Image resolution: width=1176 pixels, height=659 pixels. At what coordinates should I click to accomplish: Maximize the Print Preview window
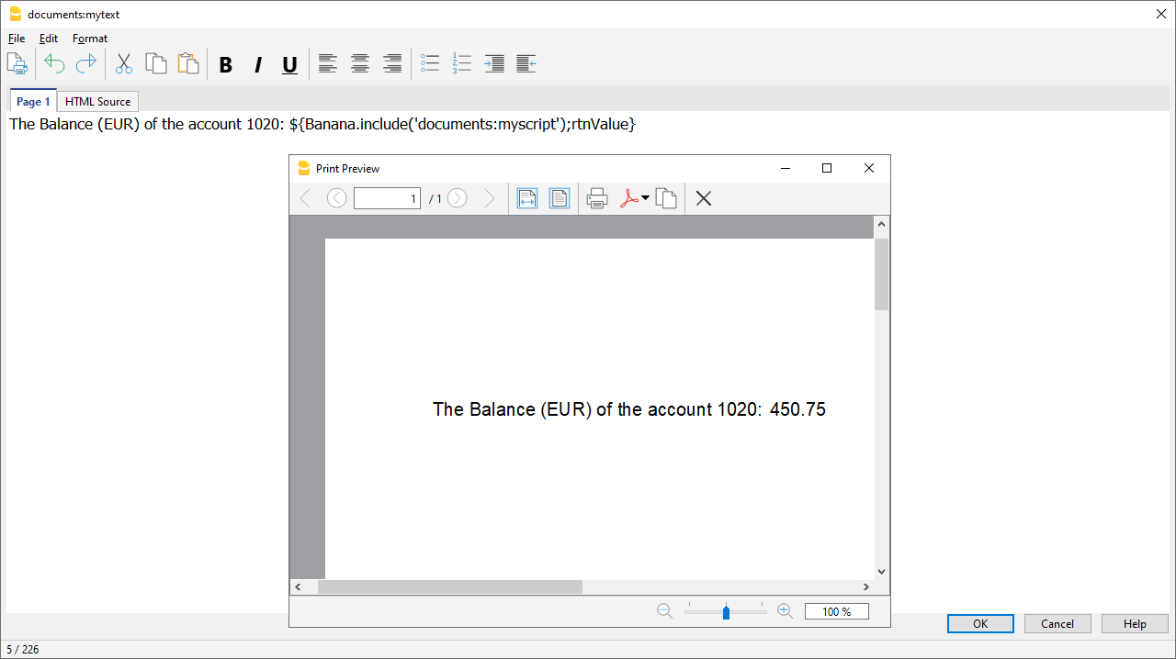827,168
